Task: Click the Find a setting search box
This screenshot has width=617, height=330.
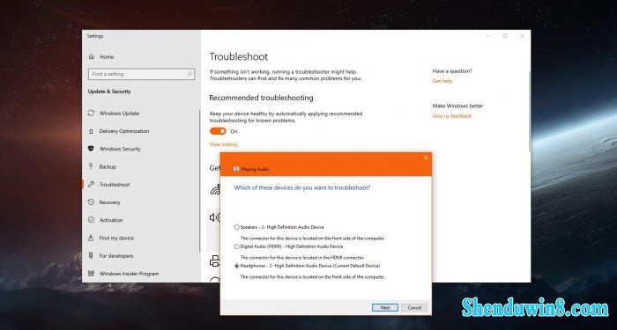Action: point(142,74)
